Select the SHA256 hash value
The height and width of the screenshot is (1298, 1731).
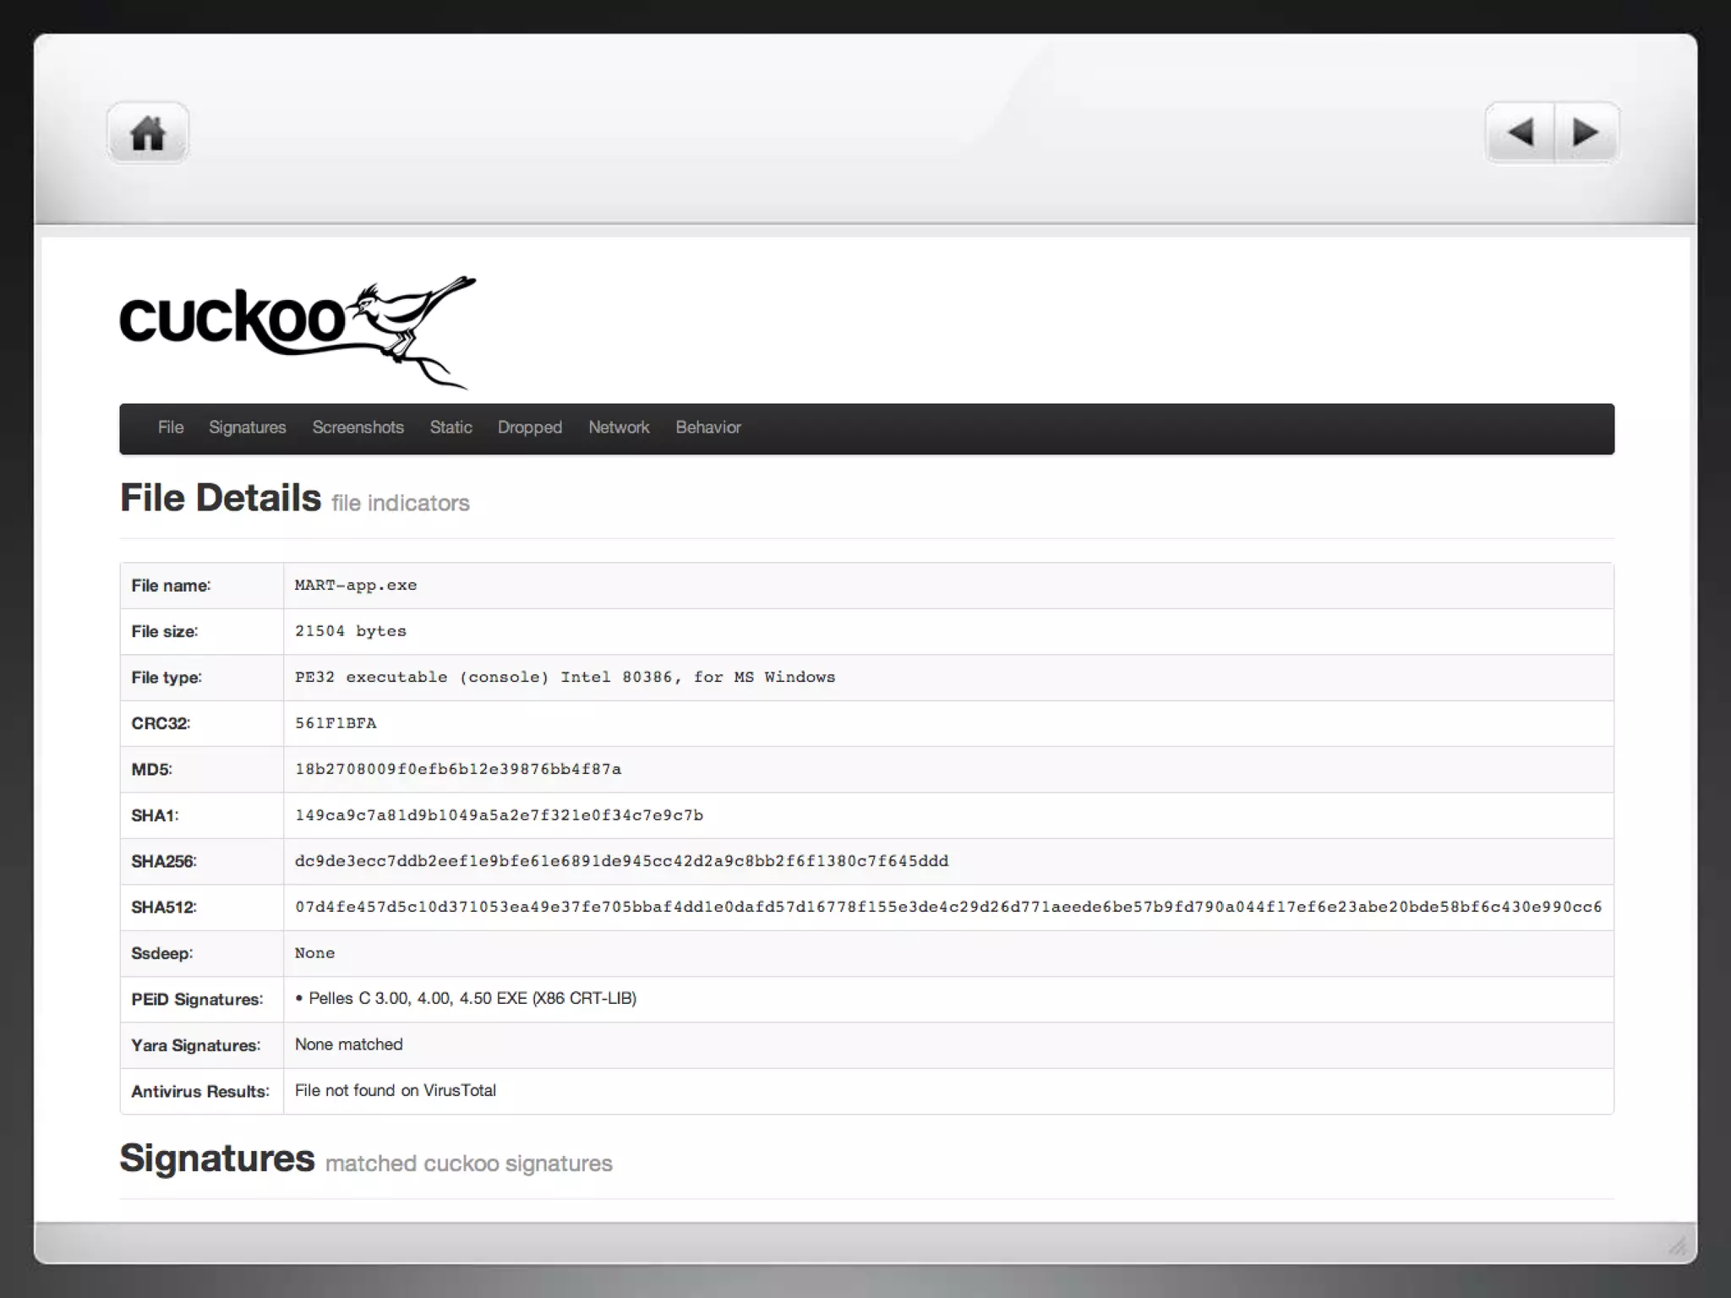621,861
